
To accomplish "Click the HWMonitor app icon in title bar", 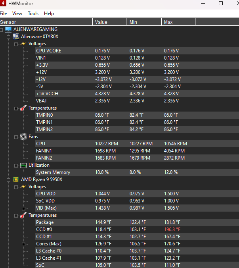I will pyautogui.click(x=3, y=3).
